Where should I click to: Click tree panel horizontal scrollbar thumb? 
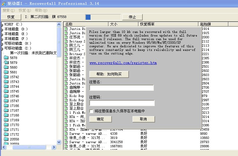pos(29,147)
